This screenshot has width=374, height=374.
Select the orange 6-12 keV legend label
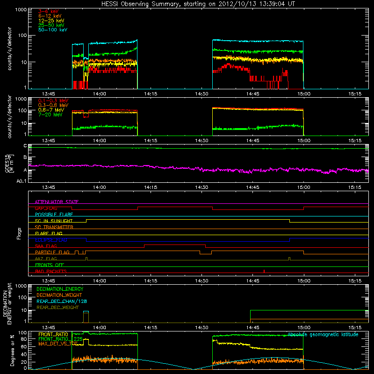click(x=50, y=16)
